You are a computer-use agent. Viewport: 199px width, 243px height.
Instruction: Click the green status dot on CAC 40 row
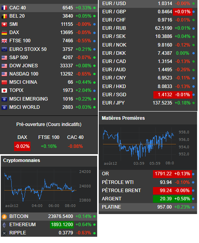click(x=94, y=8)
